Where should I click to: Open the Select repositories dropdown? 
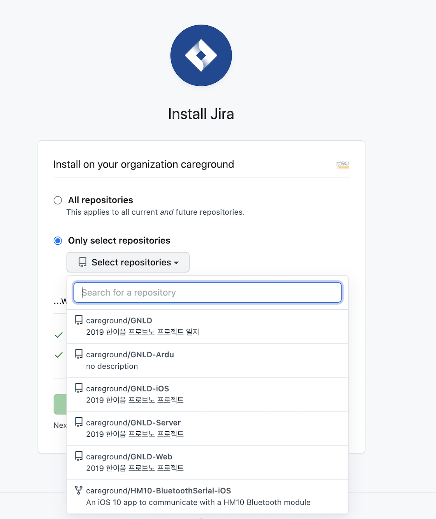(128, 262)
